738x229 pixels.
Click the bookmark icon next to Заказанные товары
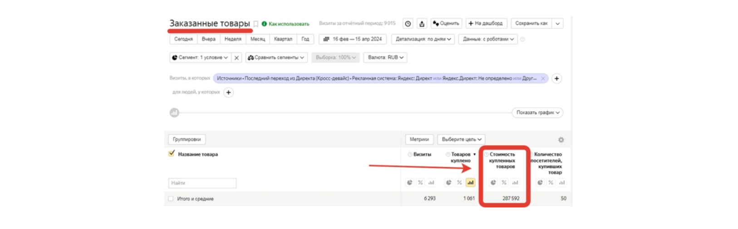[256, 24]
